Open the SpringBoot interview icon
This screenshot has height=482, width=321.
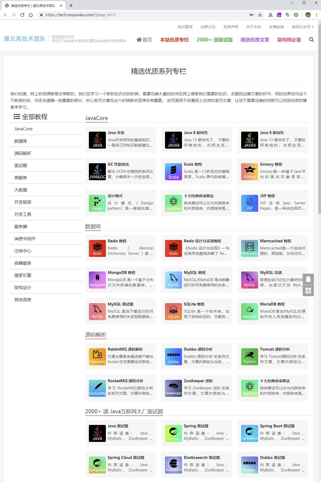pos(250,433)
